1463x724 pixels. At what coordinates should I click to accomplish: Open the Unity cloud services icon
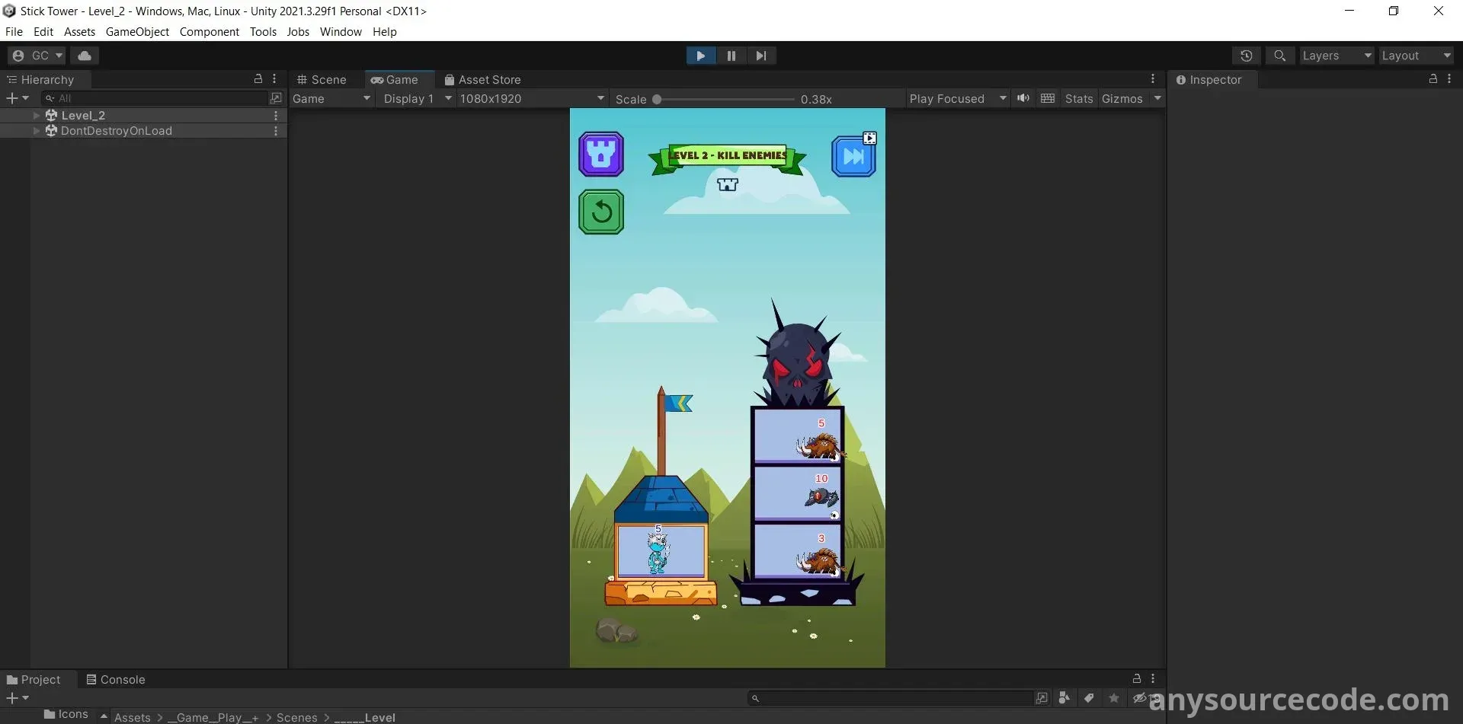[x=85, y=56]
